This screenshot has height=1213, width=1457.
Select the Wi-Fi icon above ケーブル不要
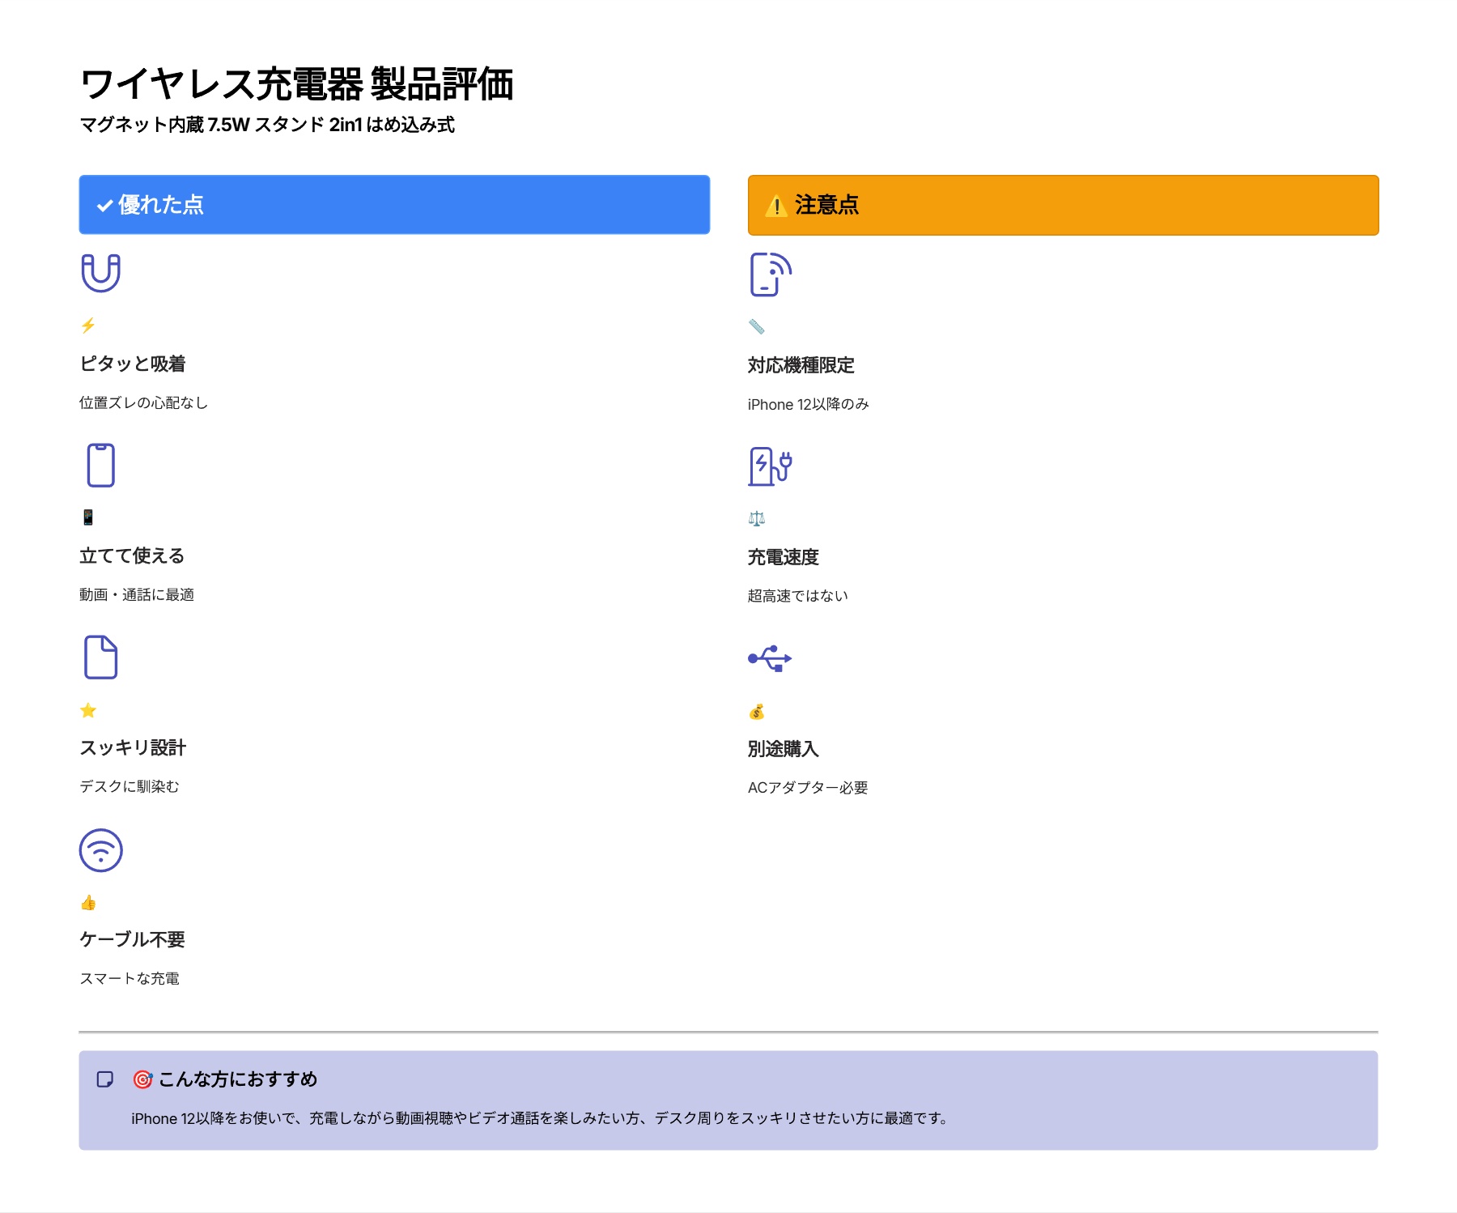coord(100,850)
